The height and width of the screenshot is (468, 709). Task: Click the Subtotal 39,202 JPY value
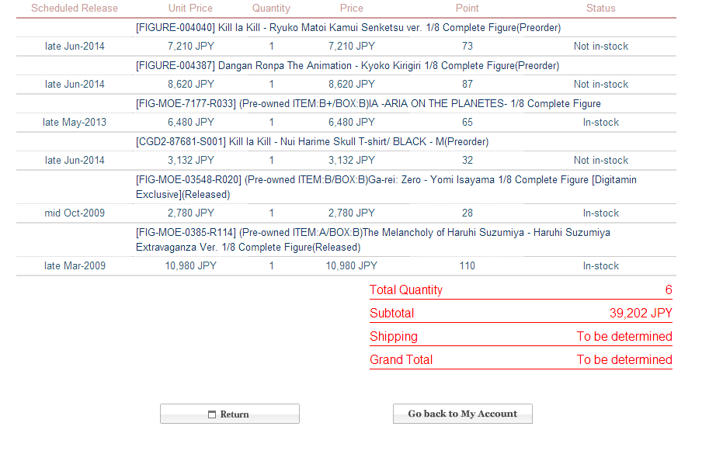coord(641,313)
